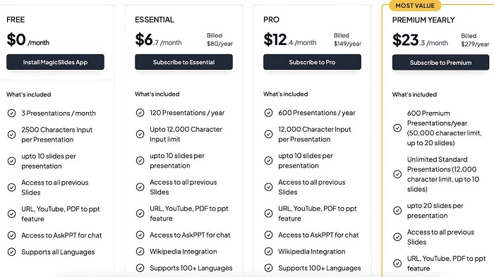The height and width of the screenshot is (277, 494).
Task: Click checkmark beside 2500 Characters Input per Presentation
Action: pyautogui.click(x=12, y=135)
